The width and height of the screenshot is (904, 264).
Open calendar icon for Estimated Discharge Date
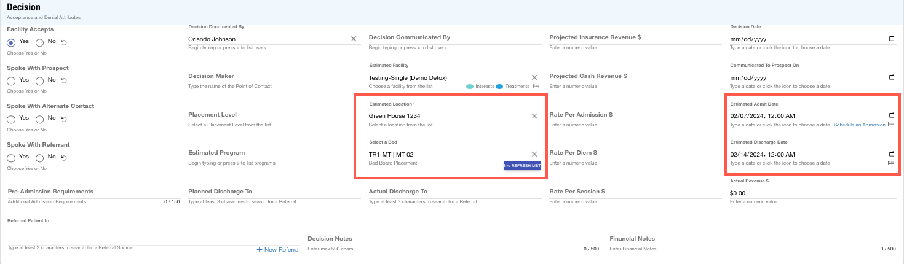click(x=892, y=154)
